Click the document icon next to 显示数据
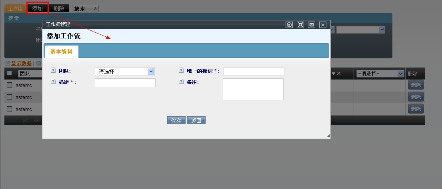The width and height of the screenshot is (442, 189). click(x=8, y=64)
